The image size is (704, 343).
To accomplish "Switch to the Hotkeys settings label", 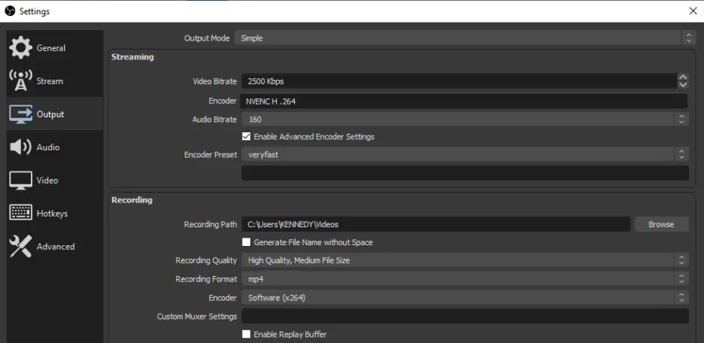I will tap(52, 214).
